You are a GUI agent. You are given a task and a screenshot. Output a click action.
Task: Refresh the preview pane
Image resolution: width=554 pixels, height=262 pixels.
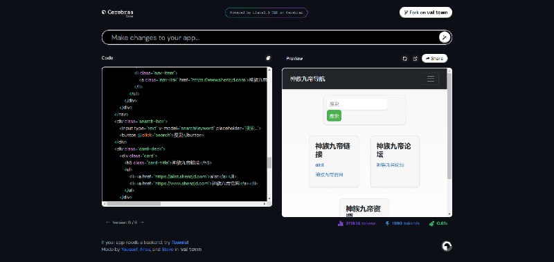[405, 59]
